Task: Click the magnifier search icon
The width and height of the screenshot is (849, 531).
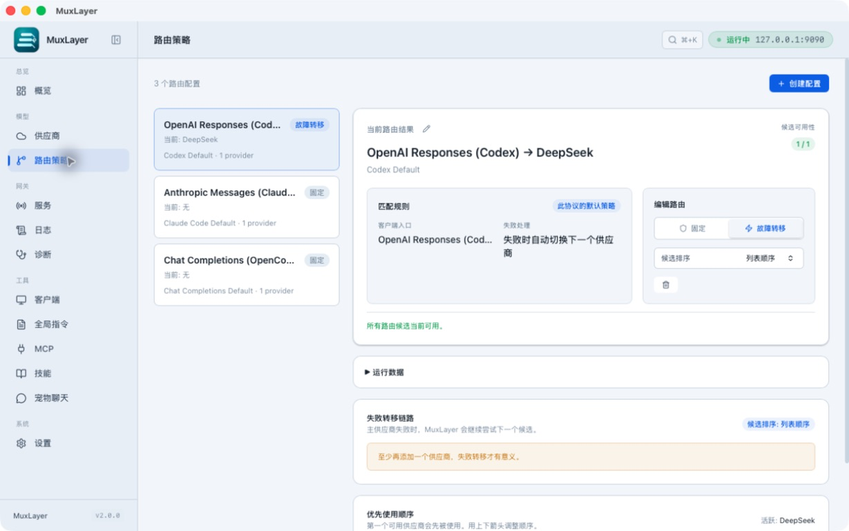Action: pyautogui.click(x=672, y=40)
